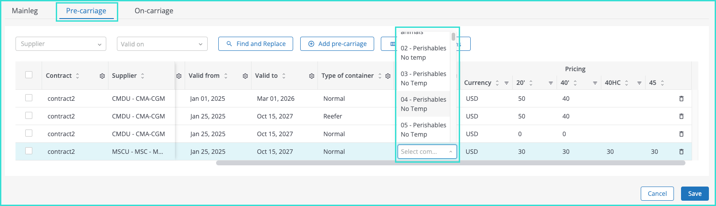Viewport: 716px width, 206px height.
Task: Open the Supplier filter dropdown
Action: pyautogui.click(x=61, y=44)
